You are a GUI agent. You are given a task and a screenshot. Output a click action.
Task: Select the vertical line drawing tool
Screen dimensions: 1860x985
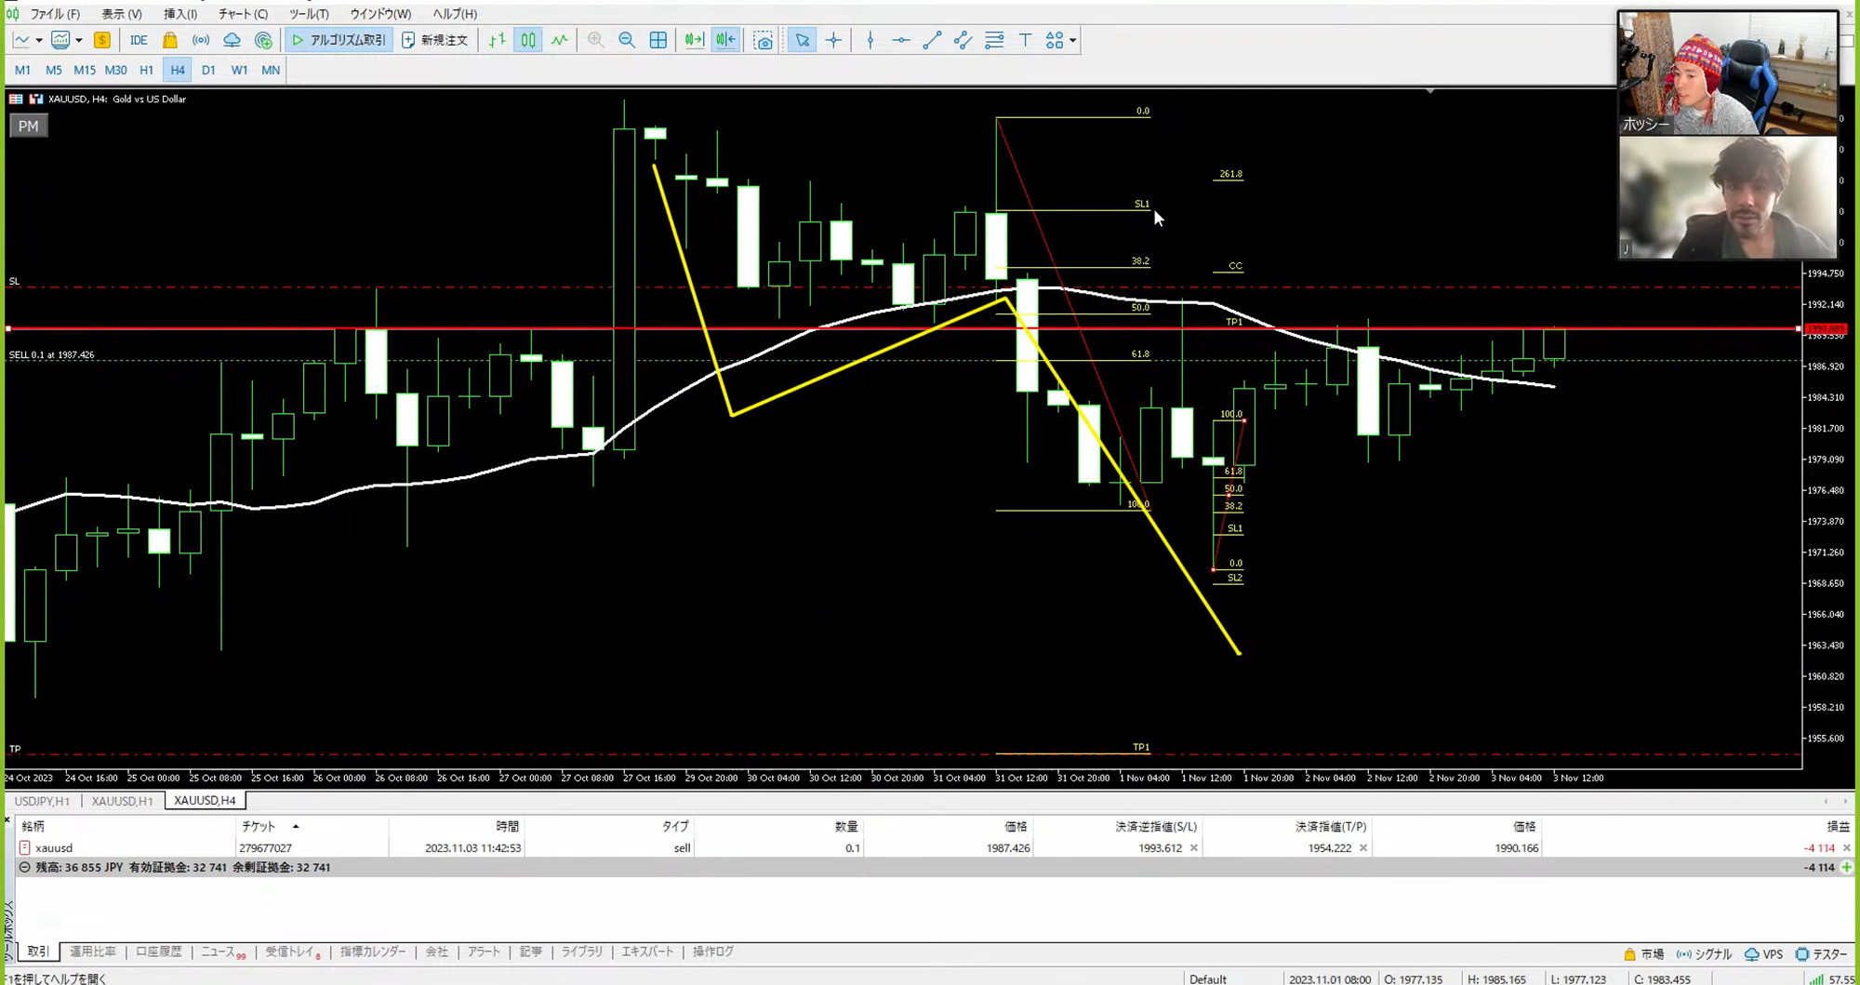point(870,40)
